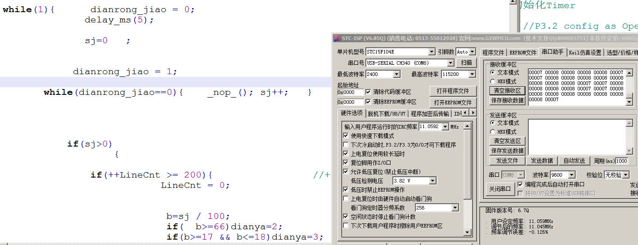Toggle 空闲状态时停止看门狗计数 checkbox
638x245 pixels.
[x=346, y=217]
